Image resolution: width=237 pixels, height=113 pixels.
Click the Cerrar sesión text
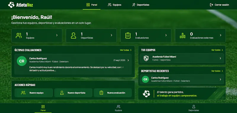222,5
